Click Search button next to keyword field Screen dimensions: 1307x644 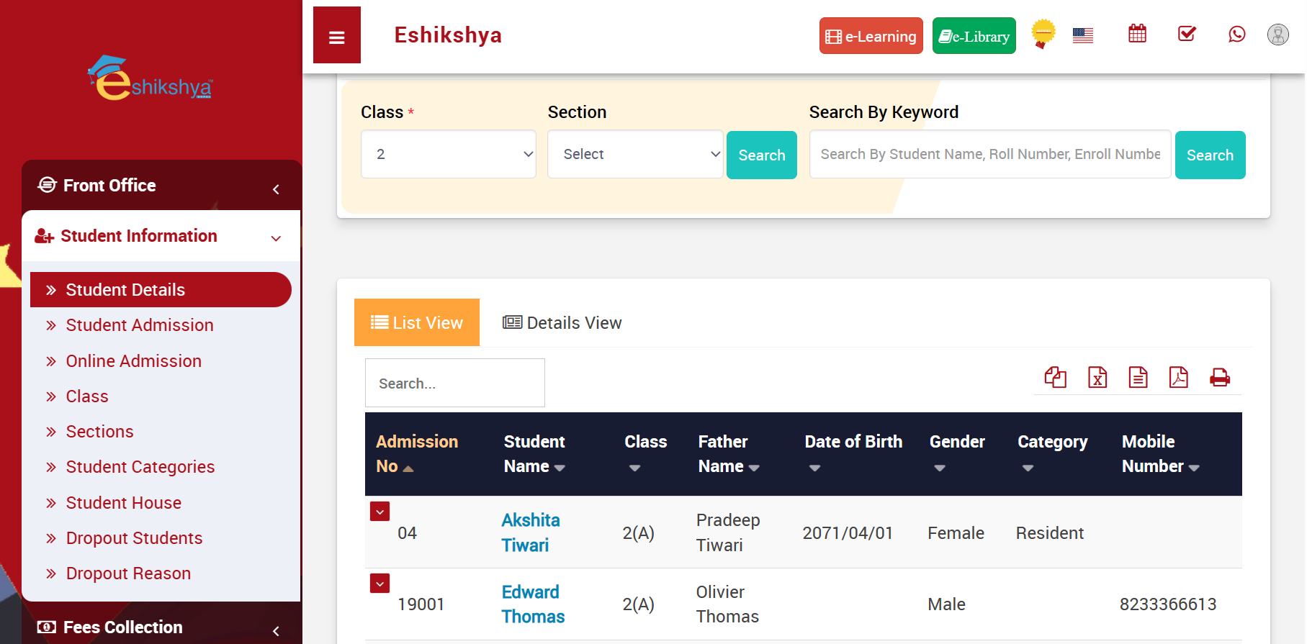coord(1210,155)
